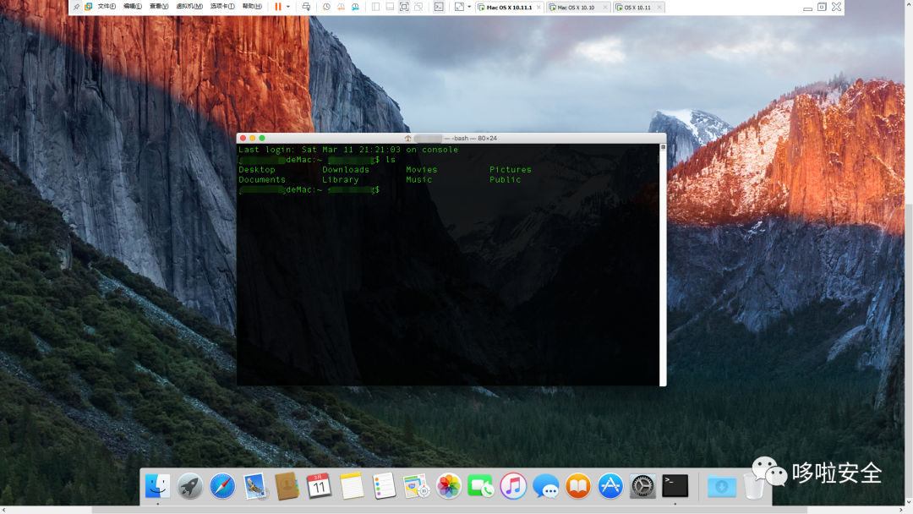Click the Terminal window vertical scrollbar
This screenshot has height=514, width=913.
[663, 265]
